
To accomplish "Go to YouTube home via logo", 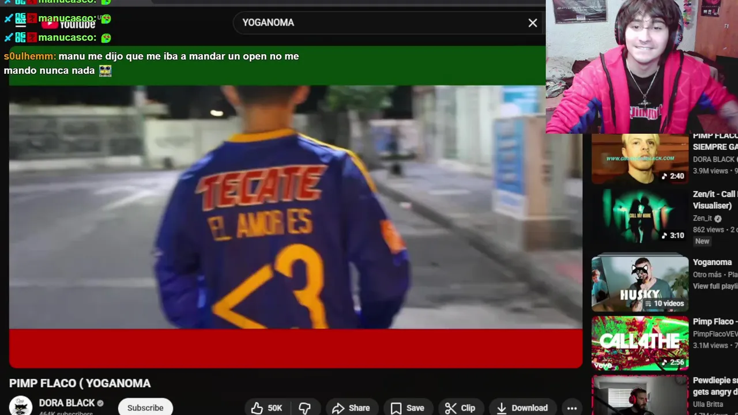I will [69, 24].
